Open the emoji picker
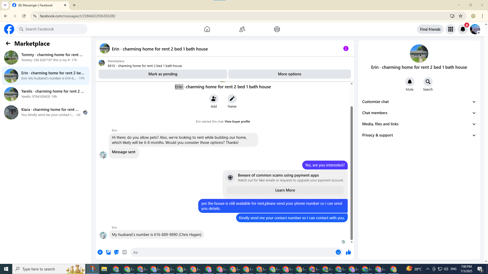Image resolution: width=488 pixels, height=274 pixels. point(338,252)
